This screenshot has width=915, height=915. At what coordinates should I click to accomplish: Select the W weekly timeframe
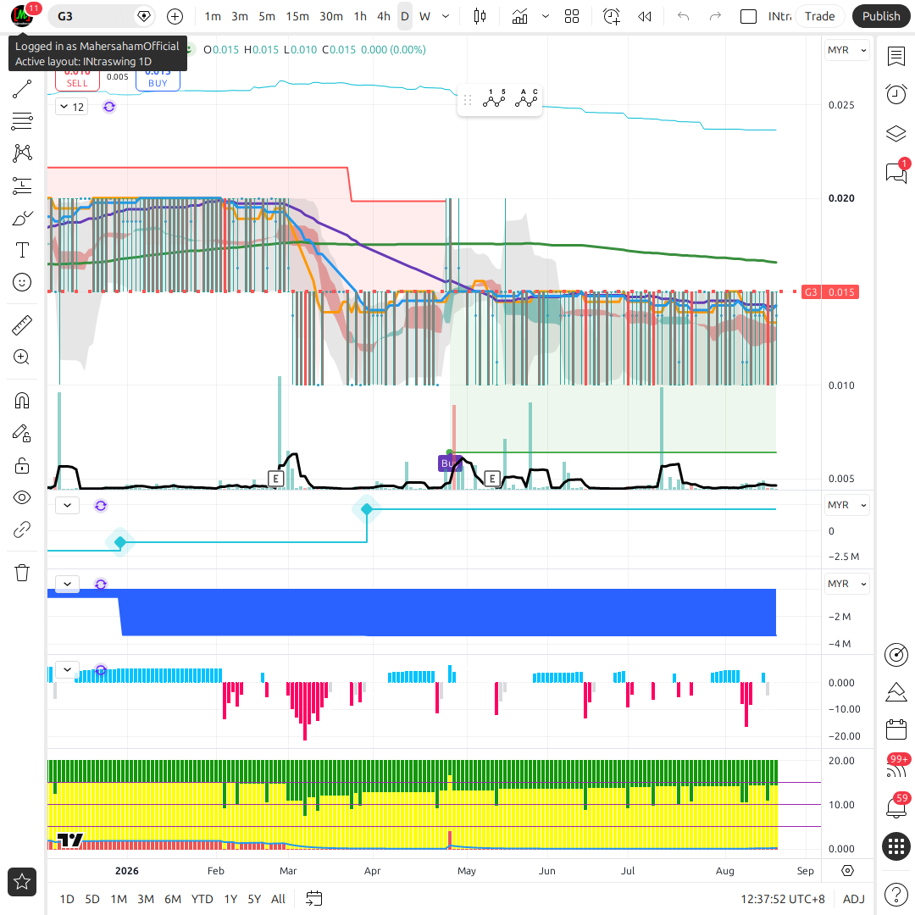click(424, 16)
